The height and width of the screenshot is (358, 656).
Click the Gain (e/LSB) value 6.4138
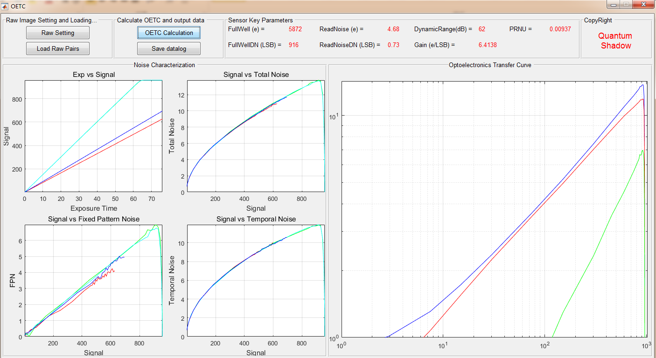coord(488,45)
